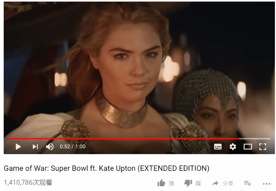Switch to theater mode view

(x=248, y=147)
